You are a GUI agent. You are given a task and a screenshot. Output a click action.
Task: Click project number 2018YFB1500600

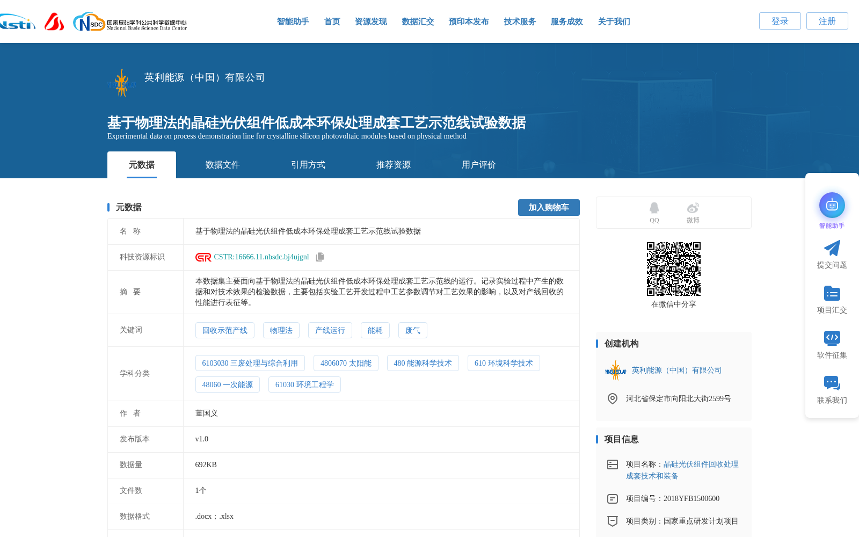click(x=691, y=499)
